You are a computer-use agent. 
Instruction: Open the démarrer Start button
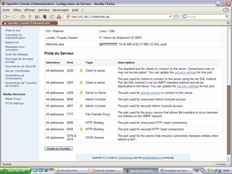(15, 171)
